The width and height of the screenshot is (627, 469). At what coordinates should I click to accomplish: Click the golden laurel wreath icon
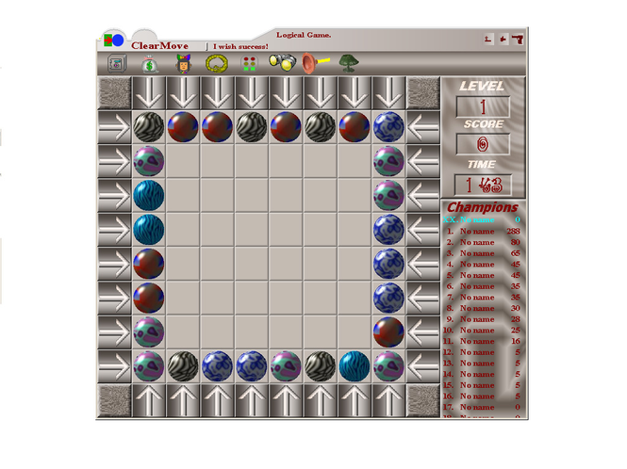click(216, 64)
